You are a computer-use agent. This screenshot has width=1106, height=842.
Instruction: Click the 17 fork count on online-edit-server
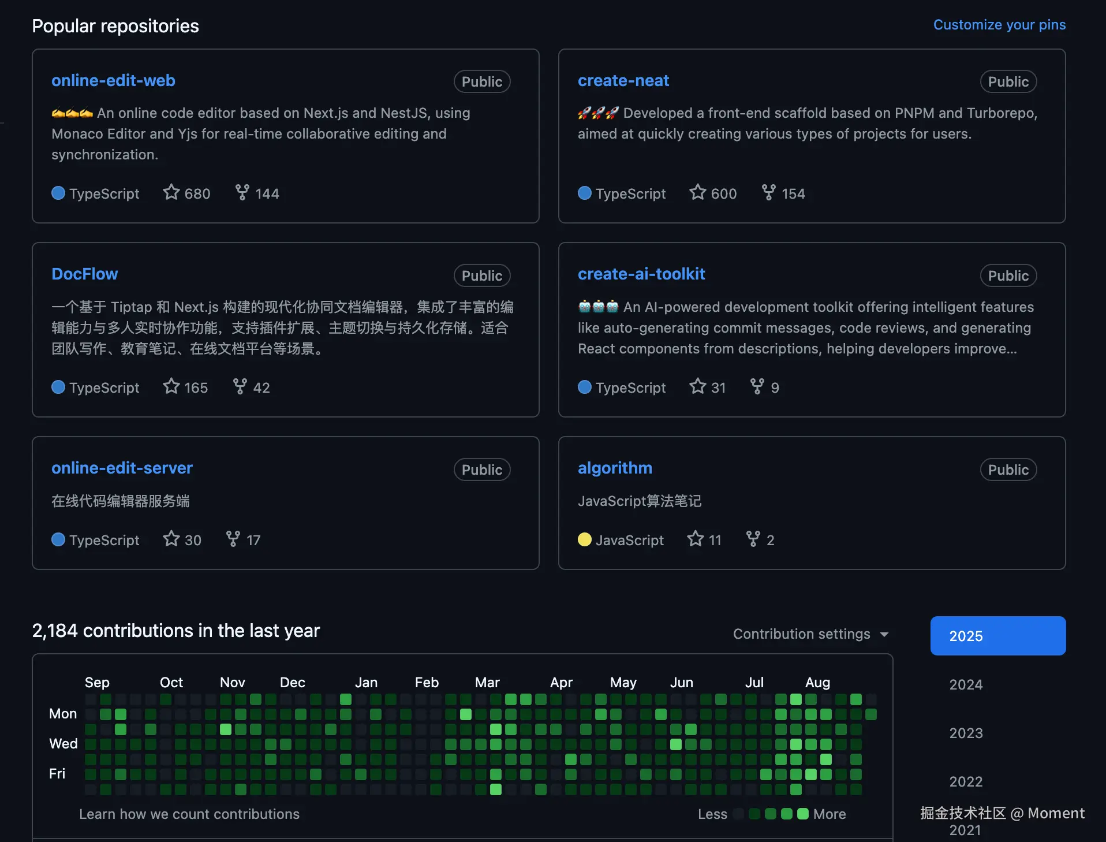pyautogui.click(x=253, y=540)
